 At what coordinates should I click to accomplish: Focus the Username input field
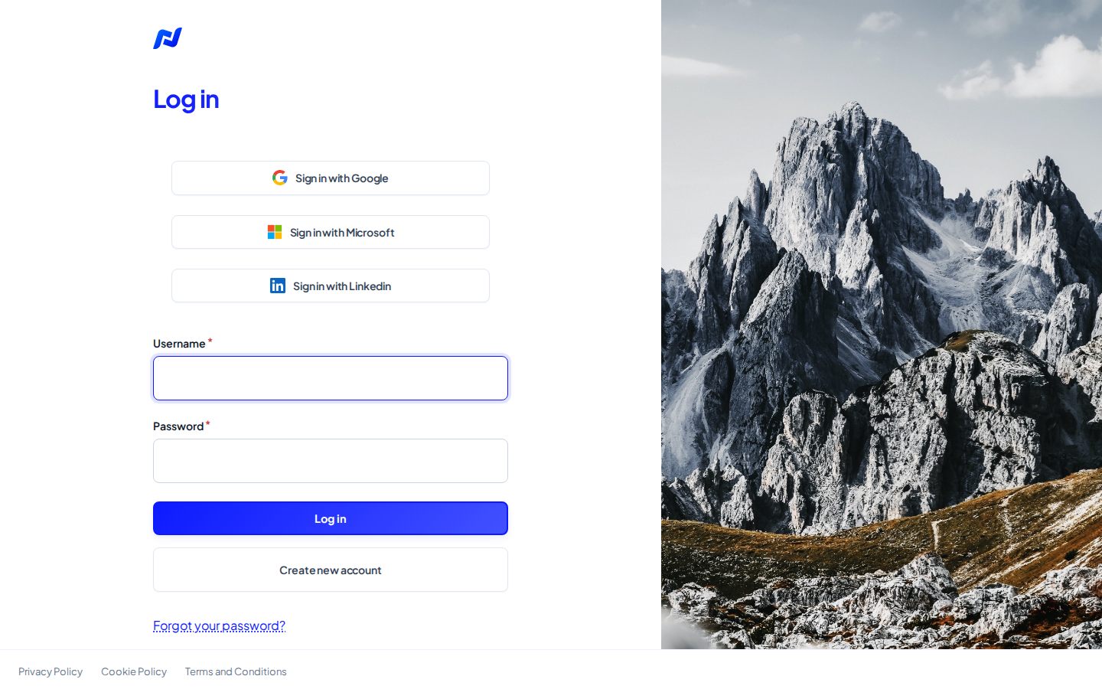click(331, 378)
